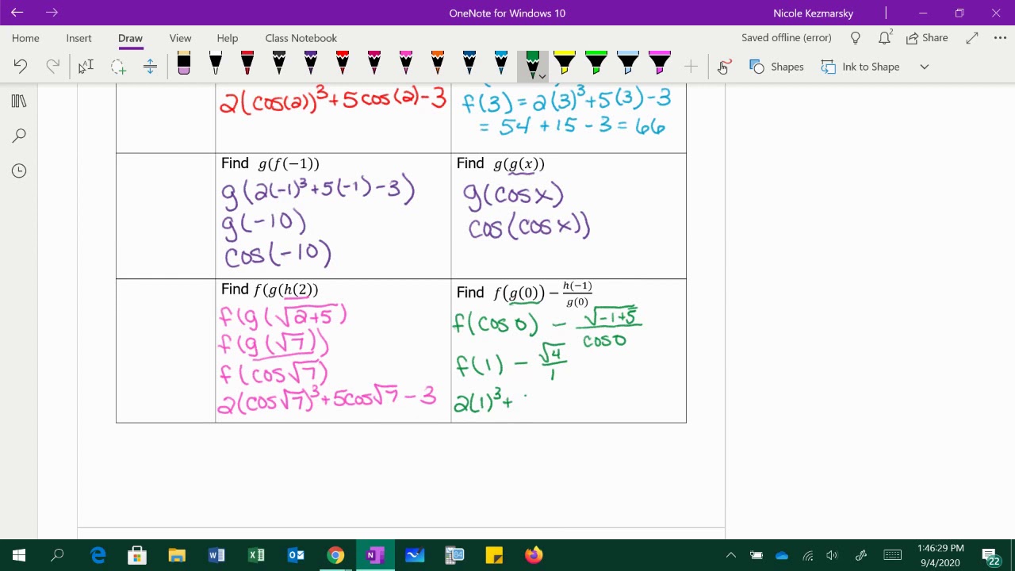This screenshot has height=571, width=1015.
Task: Open the notebooks navigation pane
Action: [19, 101]
